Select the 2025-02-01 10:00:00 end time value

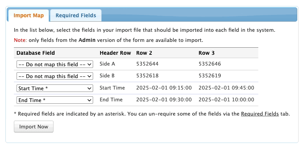[226, 100]
